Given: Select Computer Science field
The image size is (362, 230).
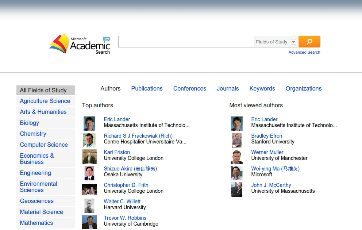Looking at the screenshot, I should (46, 145).
